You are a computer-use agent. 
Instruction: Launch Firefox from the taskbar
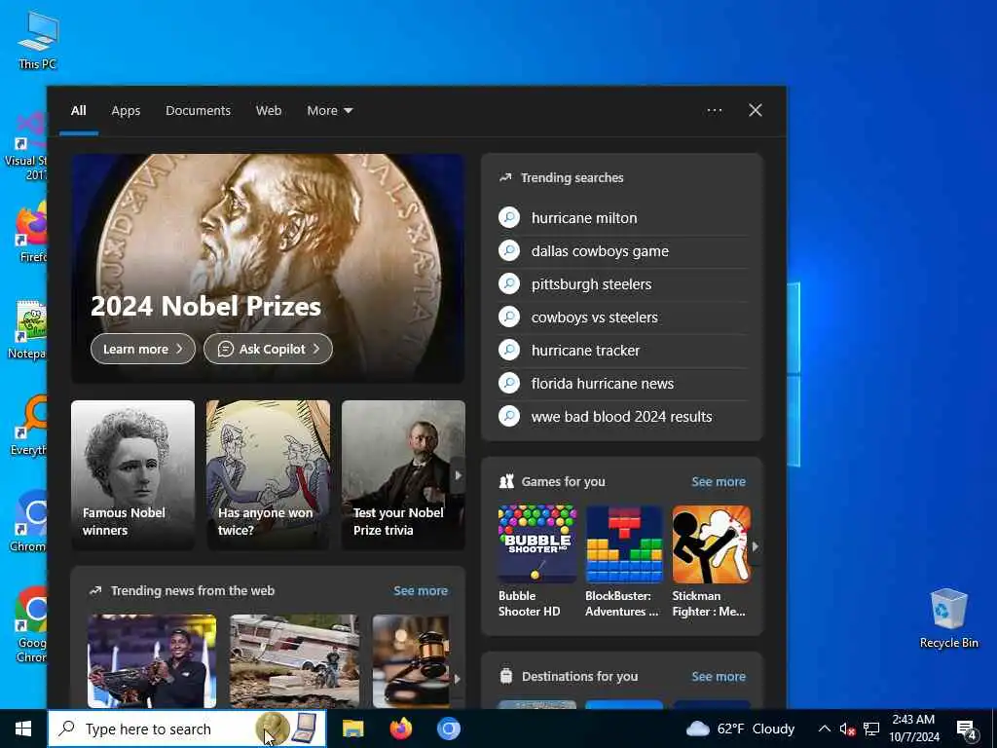pos(400,729)
